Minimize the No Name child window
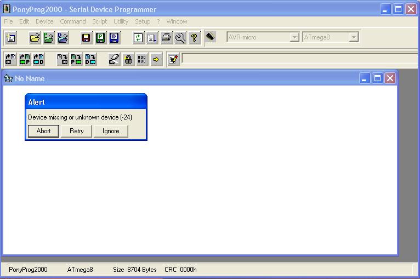This screenshot has height=279, width=420. point(365,78)
